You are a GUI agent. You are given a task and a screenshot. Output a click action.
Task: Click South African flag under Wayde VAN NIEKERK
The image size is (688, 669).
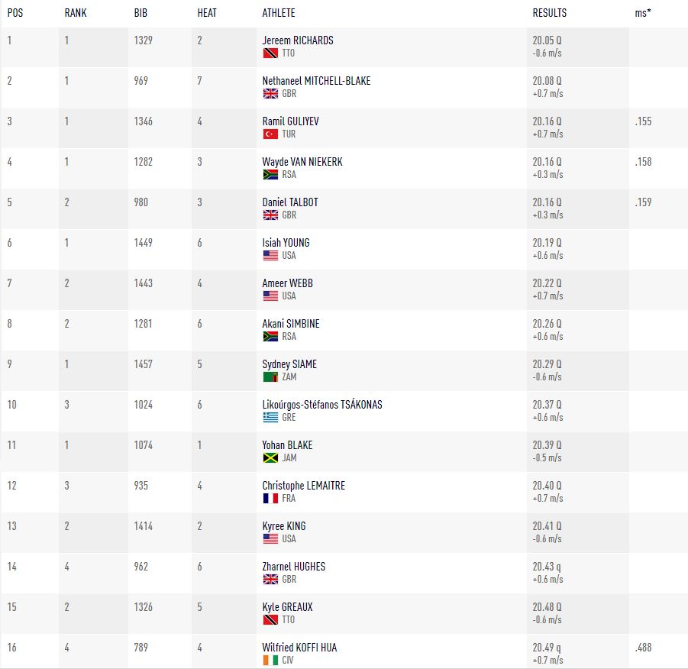coord(270,174)
